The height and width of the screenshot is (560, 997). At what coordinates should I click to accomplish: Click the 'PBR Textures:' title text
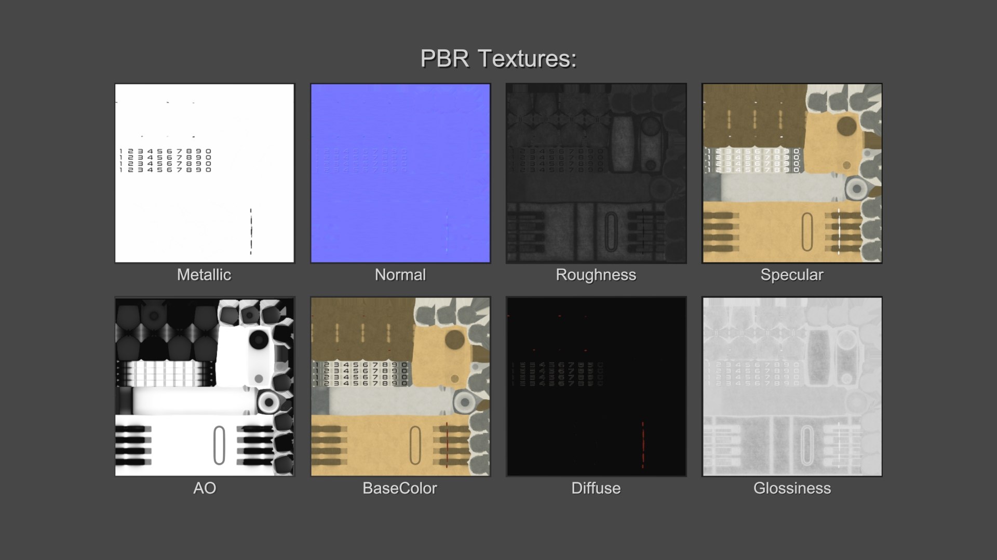[x=498, y=58]
